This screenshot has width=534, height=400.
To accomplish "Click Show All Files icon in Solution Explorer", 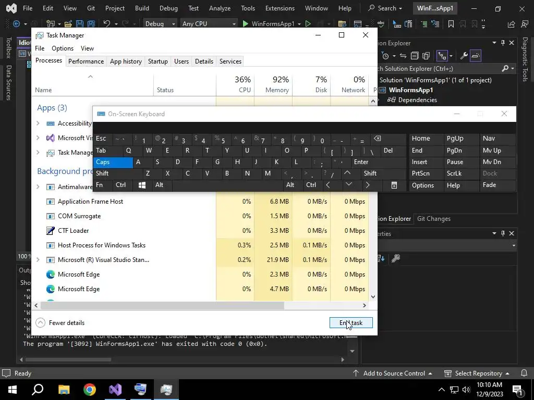I will 426,56.
